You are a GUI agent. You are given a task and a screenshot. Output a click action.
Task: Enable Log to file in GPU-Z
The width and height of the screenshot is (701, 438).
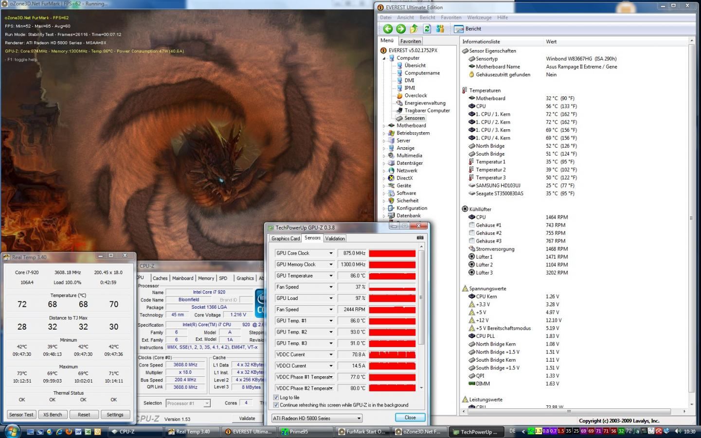[x=276, y=398]
